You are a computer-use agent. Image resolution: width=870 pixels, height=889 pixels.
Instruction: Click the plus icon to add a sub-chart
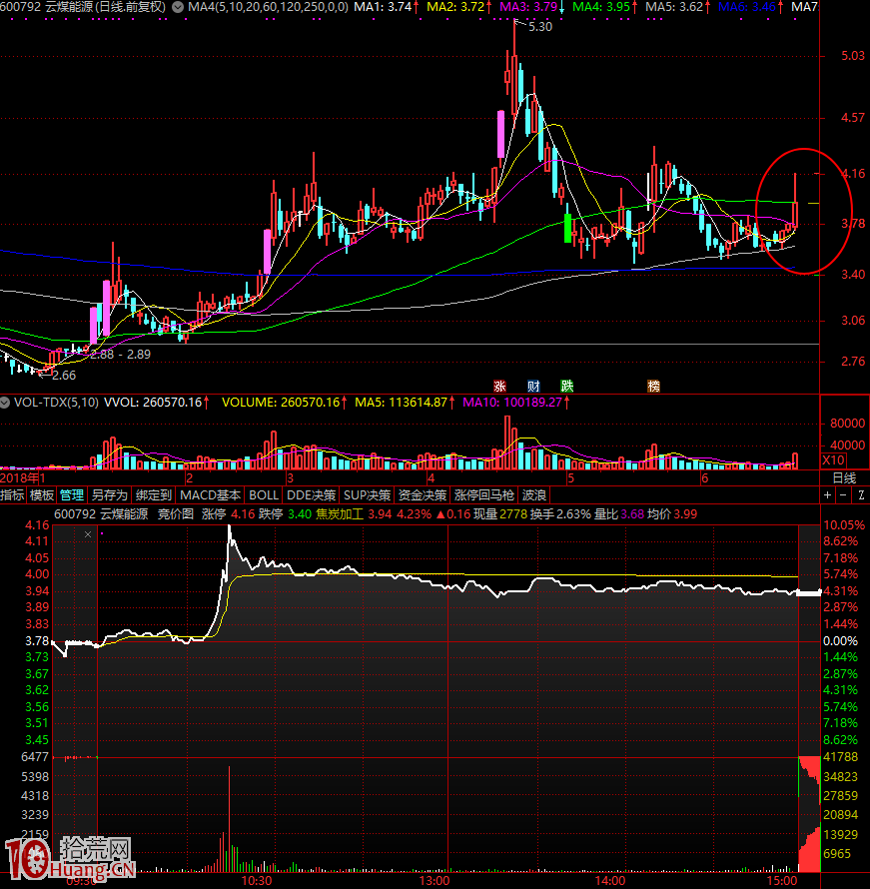point(827,495)
